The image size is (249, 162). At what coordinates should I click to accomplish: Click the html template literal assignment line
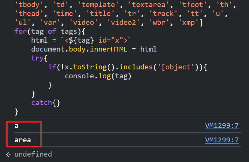tap(81, 40)
